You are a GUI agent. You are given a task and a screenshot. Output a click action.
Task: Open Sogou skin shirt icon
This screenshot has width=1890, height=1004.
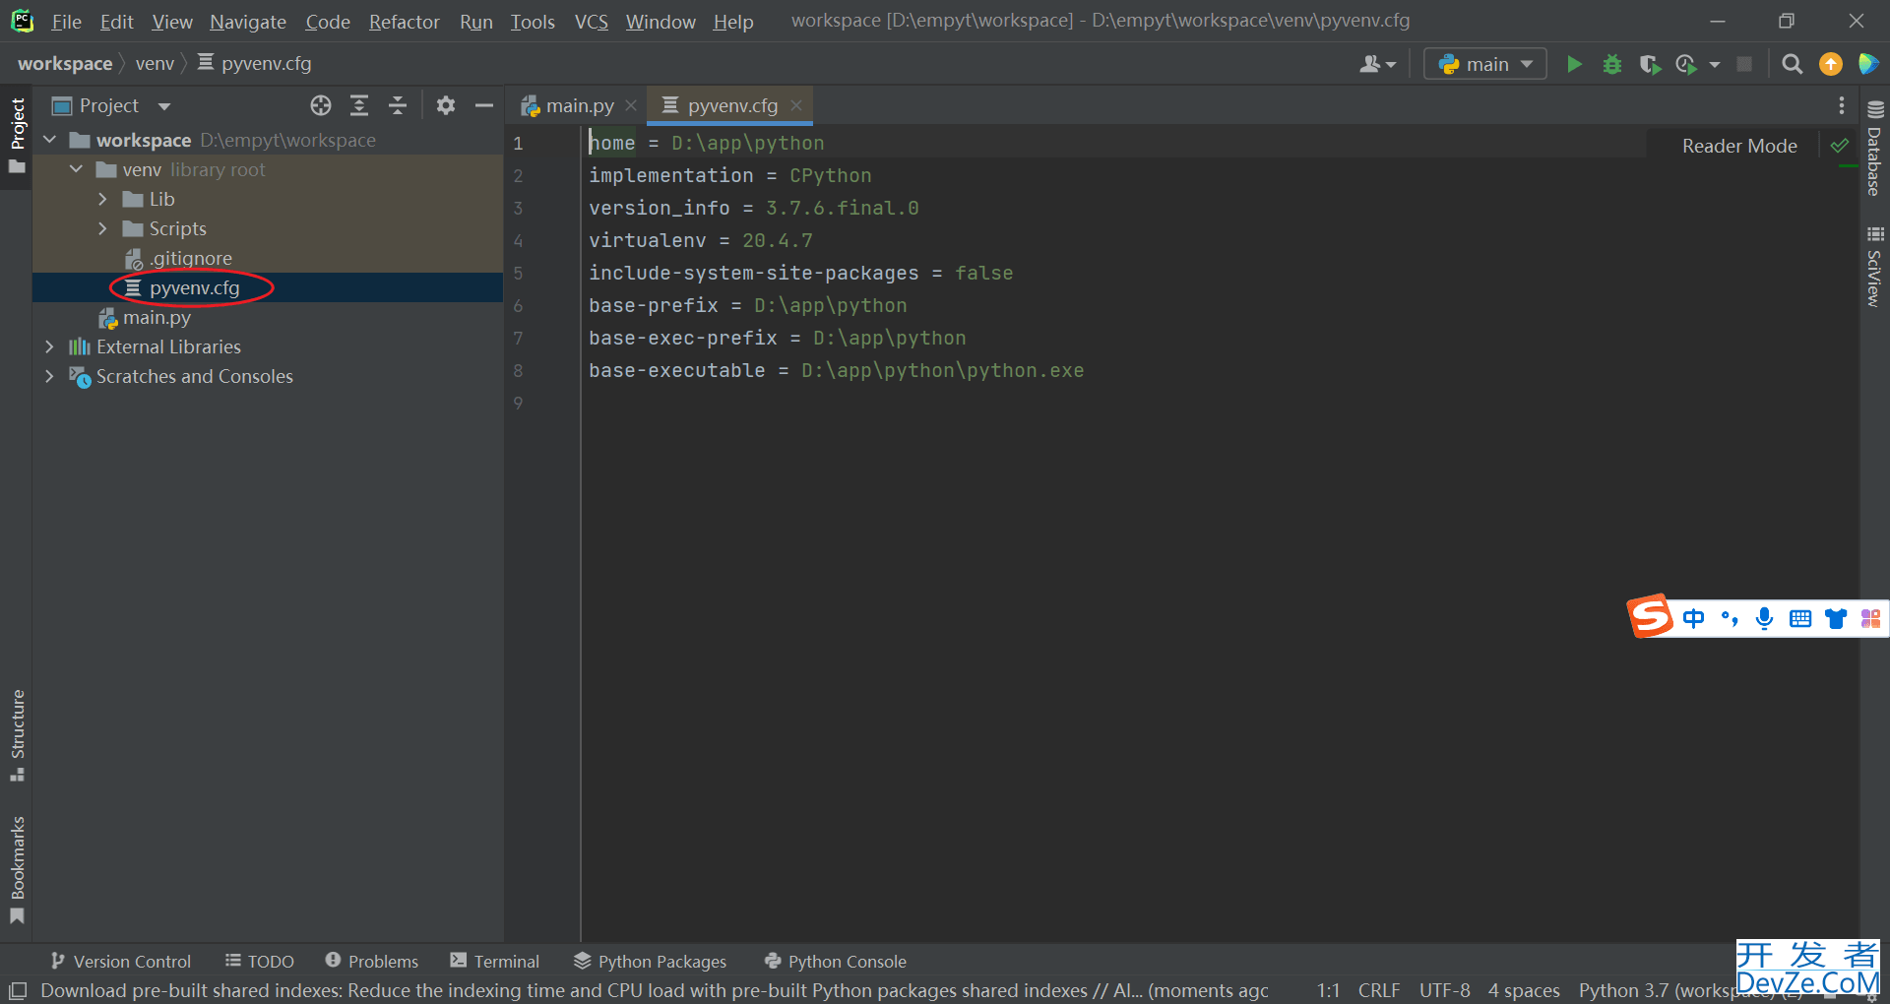(x=1836, y=618)
